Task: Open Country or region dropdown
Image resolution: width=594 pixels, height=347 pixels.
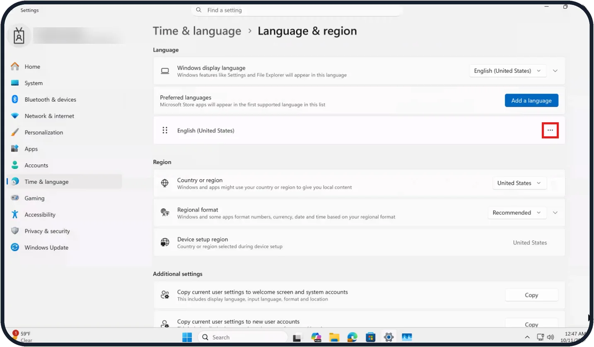Action: point(519,183)
